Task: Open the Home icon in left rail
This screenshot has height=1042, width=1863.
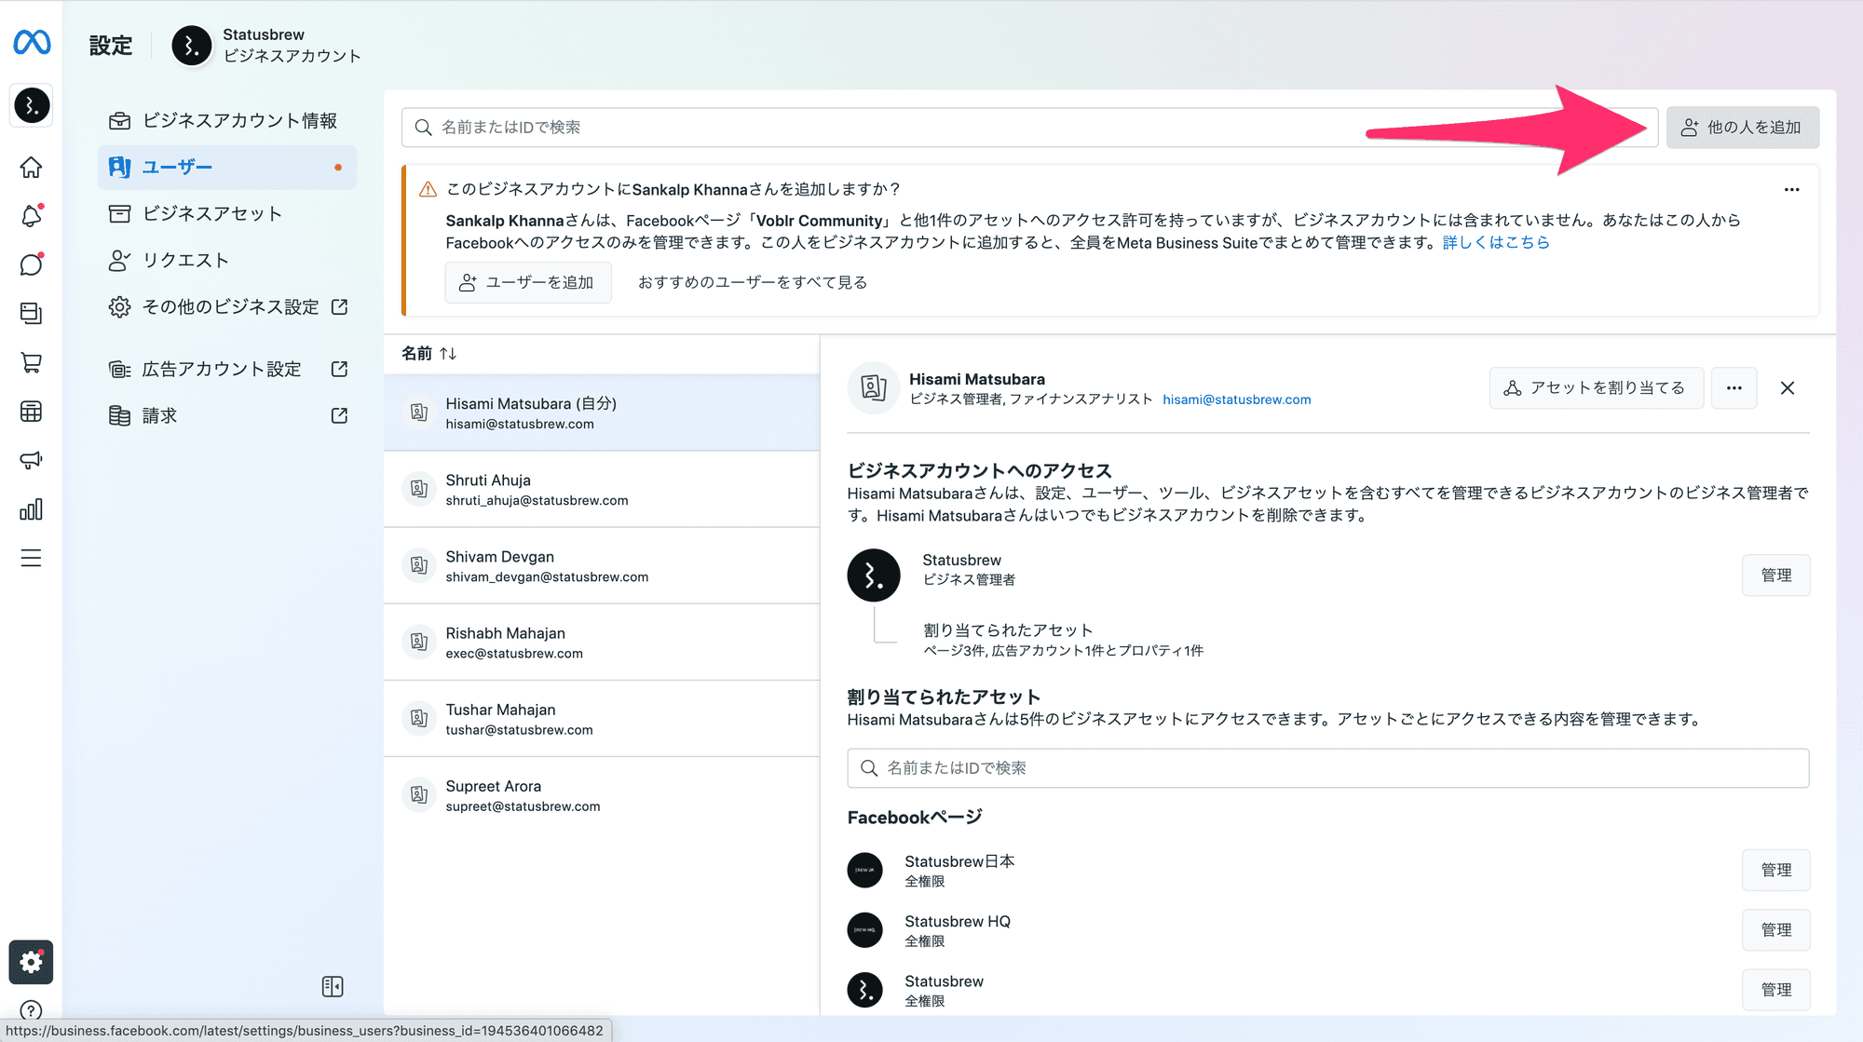Action: pos(31,168)
